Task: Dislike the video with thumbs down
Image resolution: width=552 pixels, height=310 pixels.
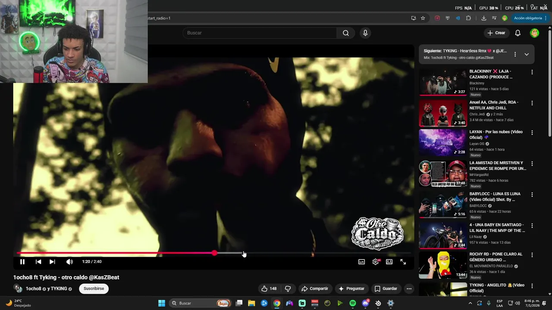Action: click(x=288, y=288)
